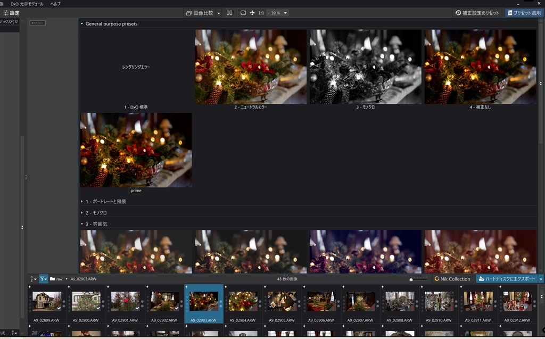
Task: Toggle upper tag dot on A9_02906.ARW
Action: click(338, 301)
